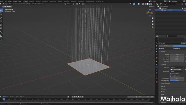This screenshot has width=186, height=105.
Task: Play the timeline animation
Action: [x=78, y=97]
